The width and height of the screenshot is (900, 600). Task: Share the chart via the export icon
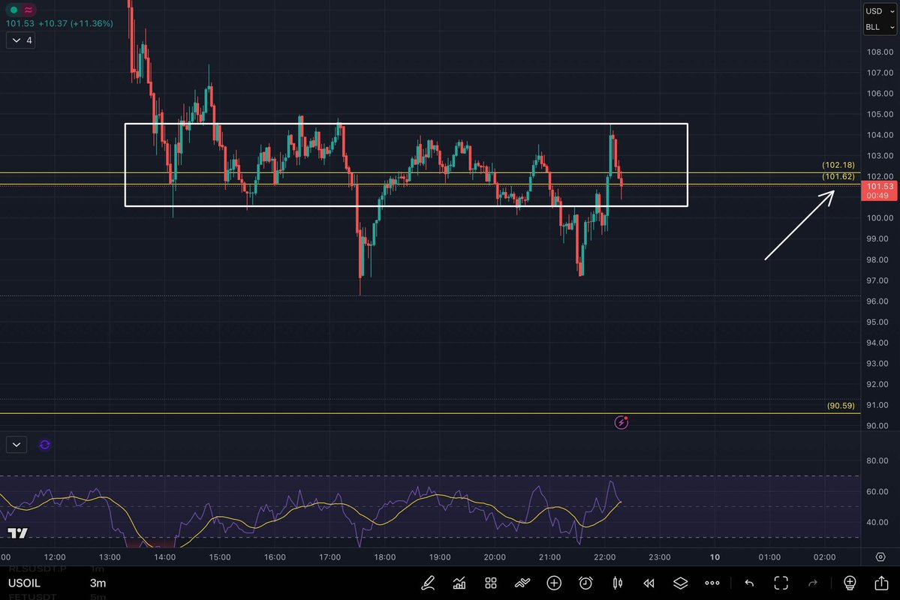pyautogui.click(x=880, y=583)
